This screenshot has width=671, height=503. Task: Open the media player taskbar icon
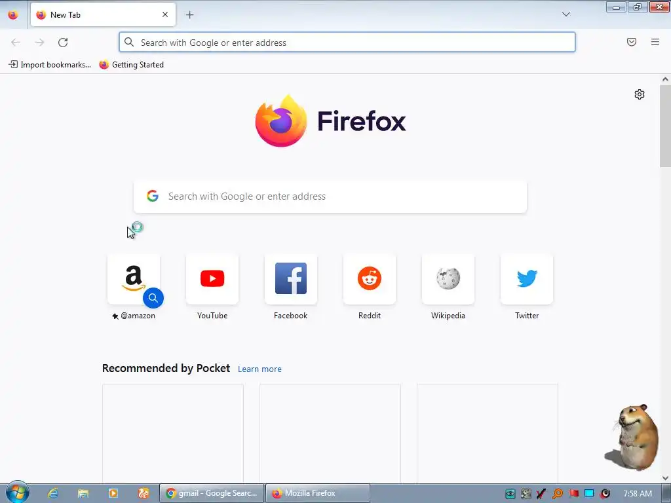tap(113, 493)
